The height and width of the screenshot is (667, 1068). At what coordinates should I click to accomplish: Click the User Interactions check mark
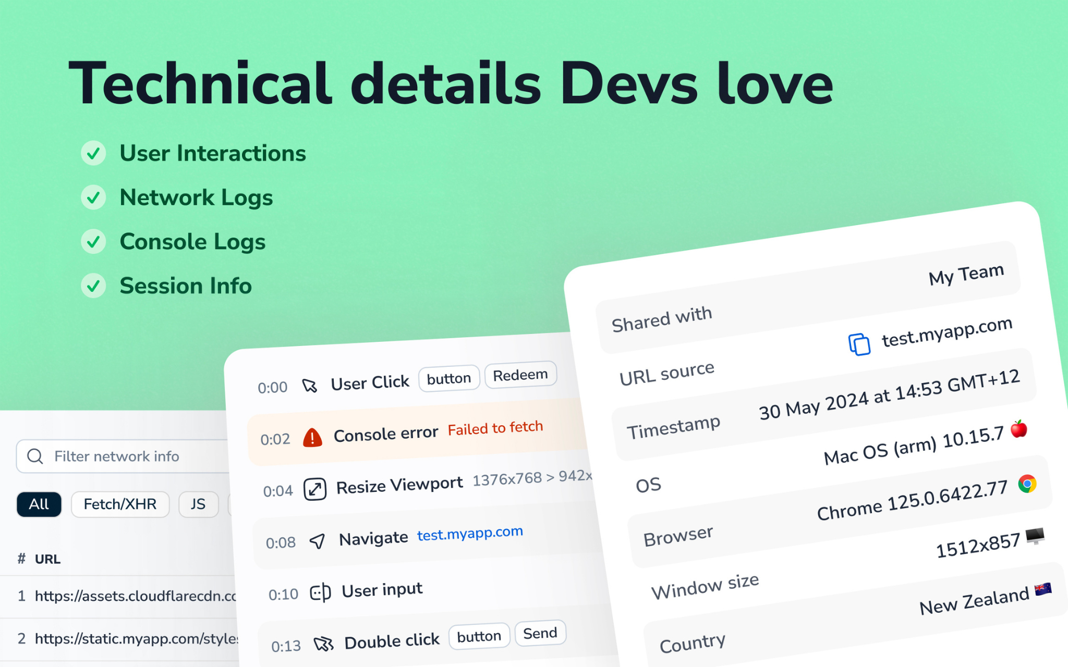[x=93, y=153]
